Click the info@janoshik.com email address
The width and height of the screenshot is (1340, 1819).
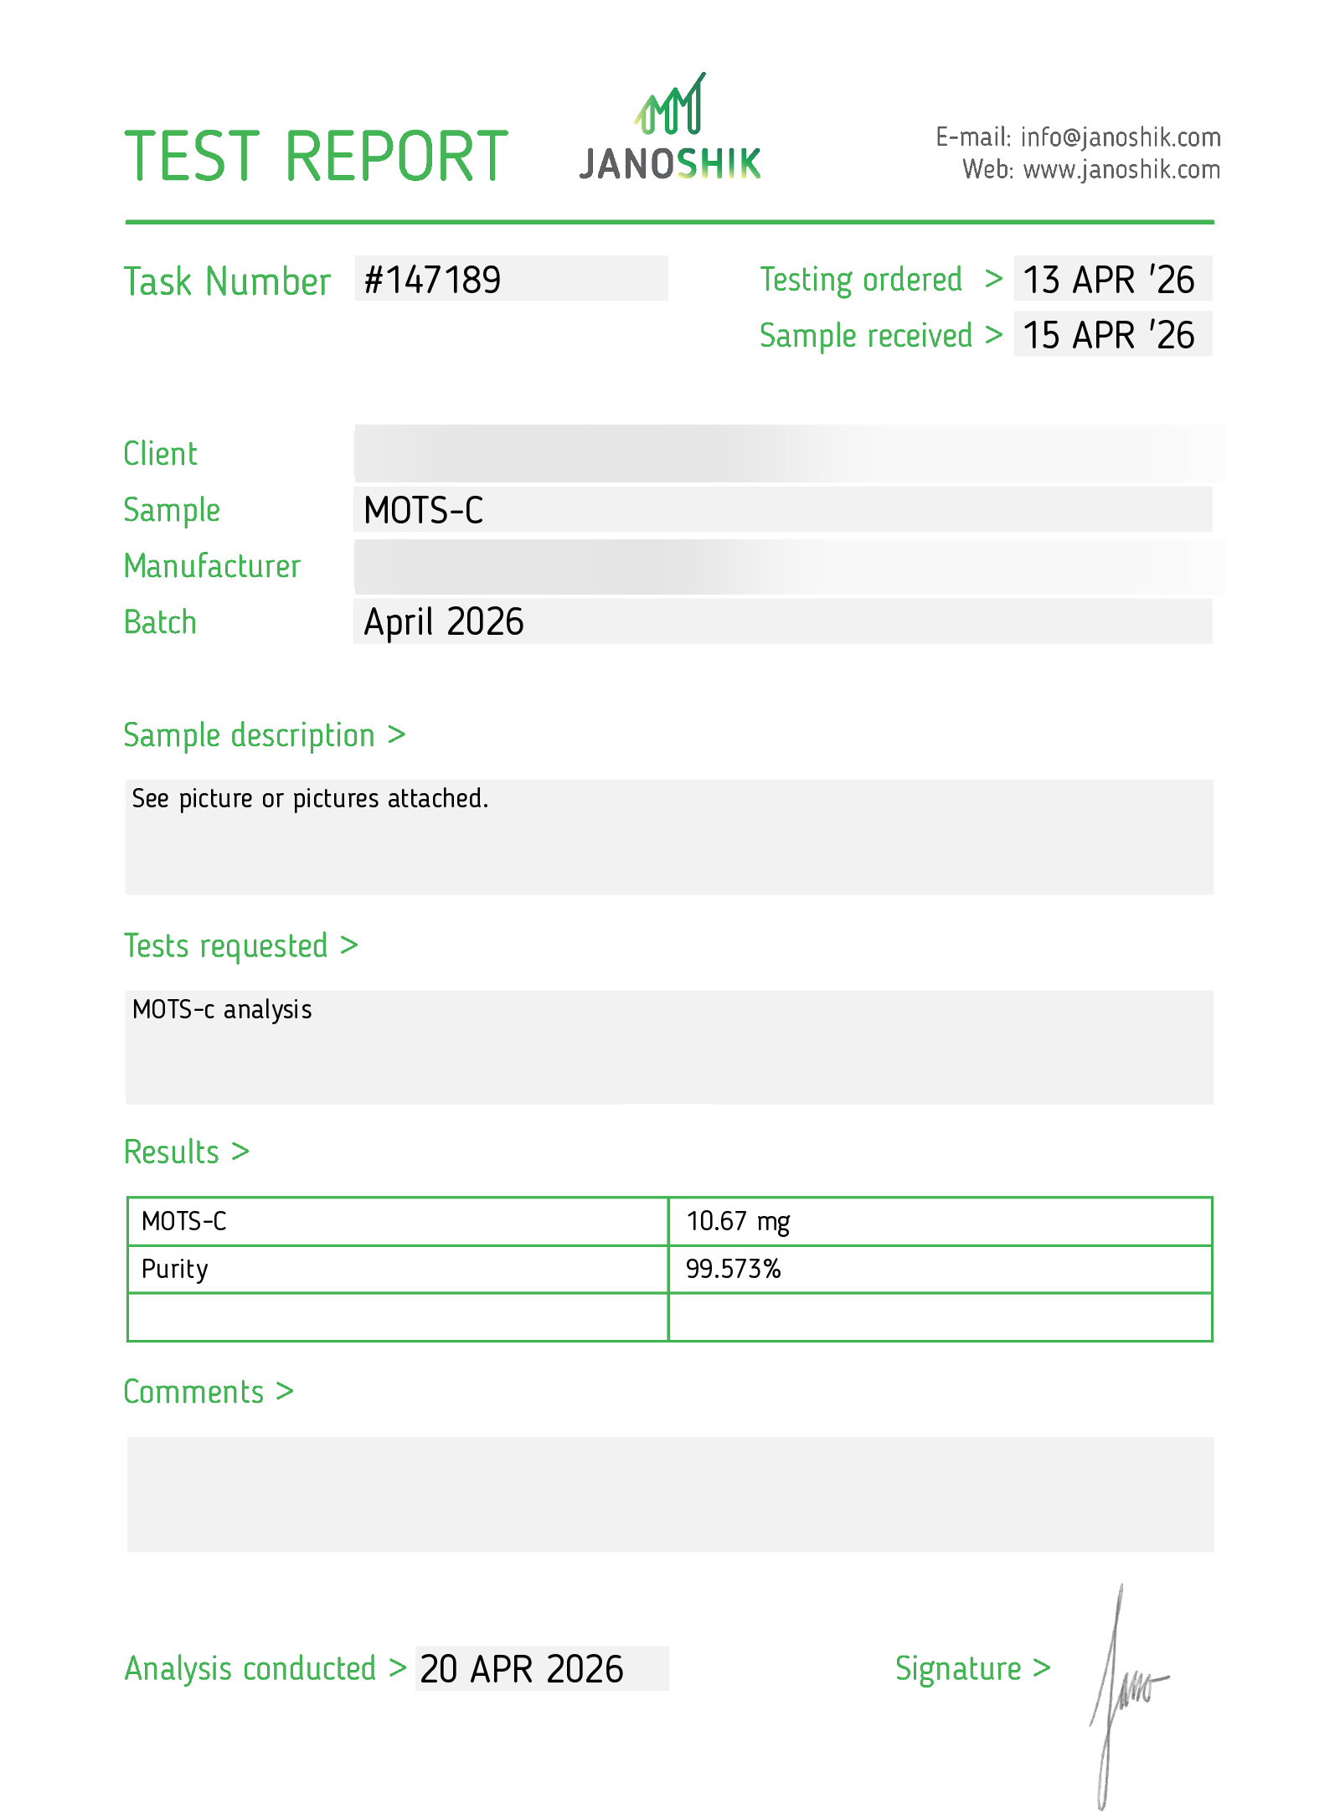pos(1121,137)
